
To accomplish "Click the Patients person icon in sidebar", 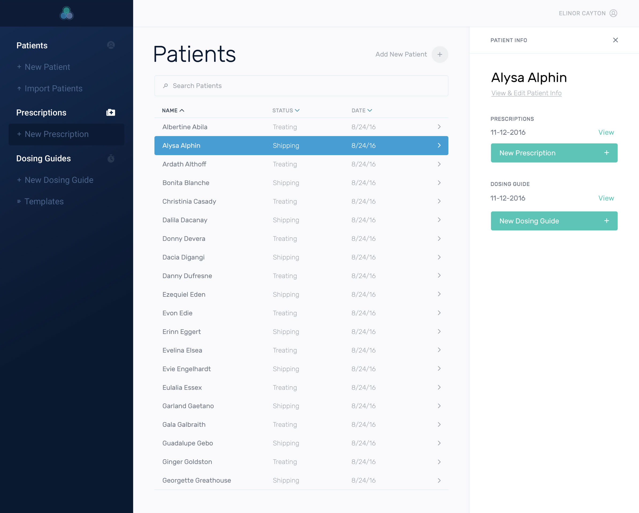I will (x=111, y=45).
